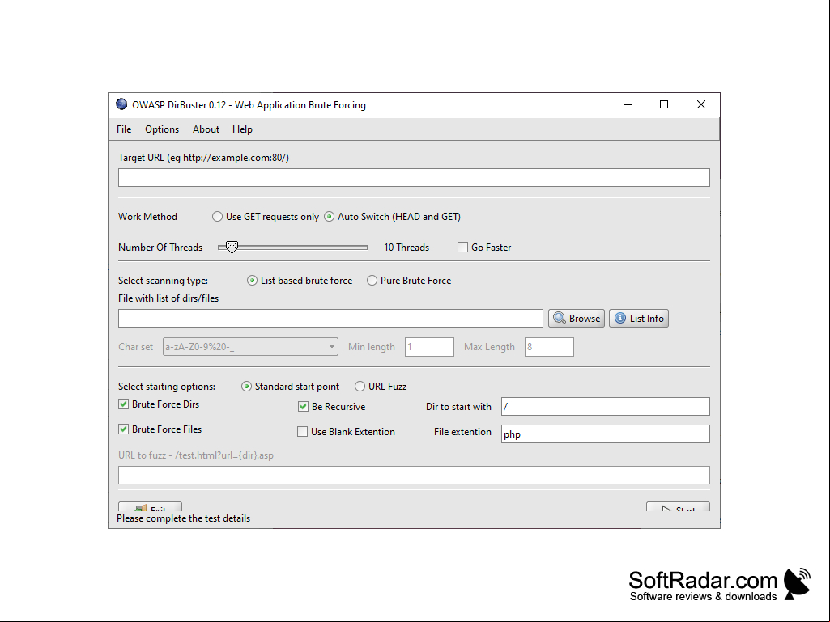Click the Number Of Threads slider handle
Screen dimensions: 830x622
tap(232, 247)
